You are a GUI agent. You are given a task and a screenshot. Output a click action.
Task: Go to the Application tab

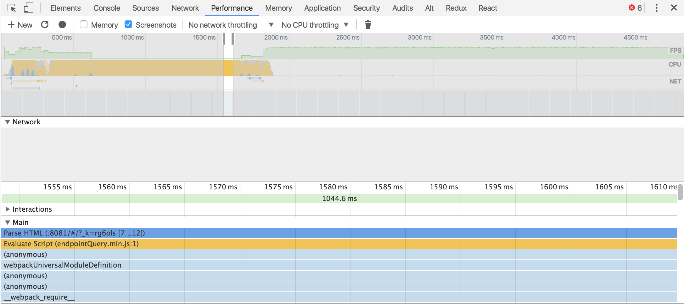pos(322,8)
